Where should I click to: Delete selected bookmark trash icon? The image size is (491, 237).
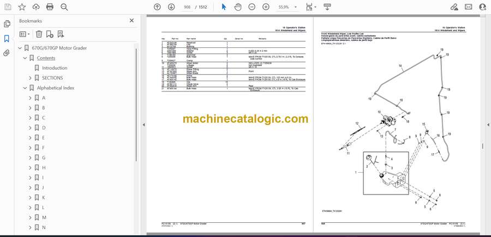tap(39, 34)
